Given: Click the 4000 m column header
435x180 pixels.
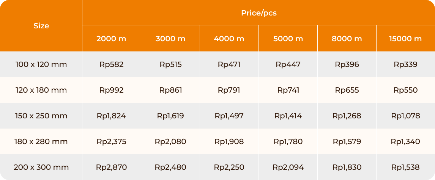Looking at the screenshot, I should (x=229, y=39).
